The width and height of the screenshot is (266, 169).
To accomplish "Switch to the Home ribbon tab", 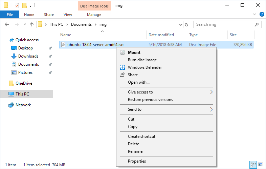I will tap(29, 15).
